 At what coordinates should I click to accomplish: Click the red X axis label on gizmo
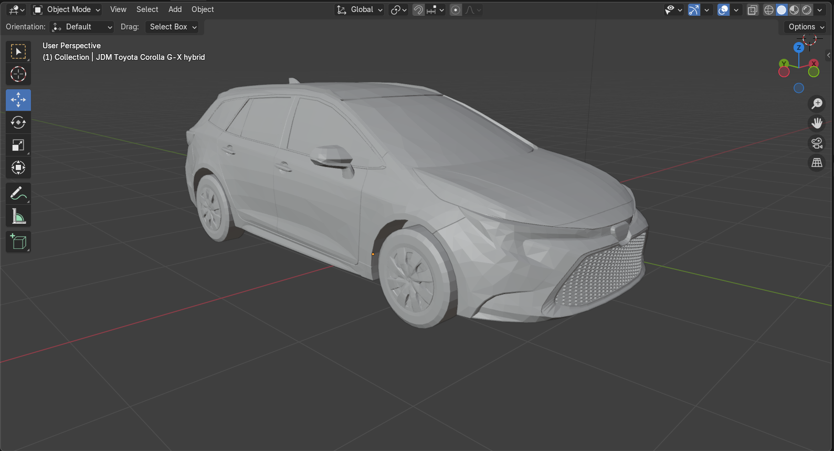pos(814,64)
